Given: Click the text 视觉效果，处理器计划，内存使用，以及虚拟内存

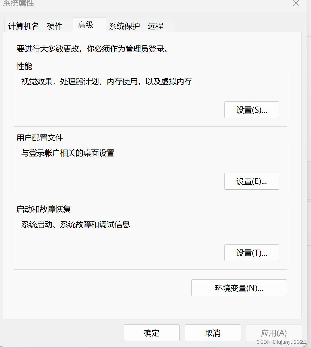Looking at the screenshot, I should 106,82.
